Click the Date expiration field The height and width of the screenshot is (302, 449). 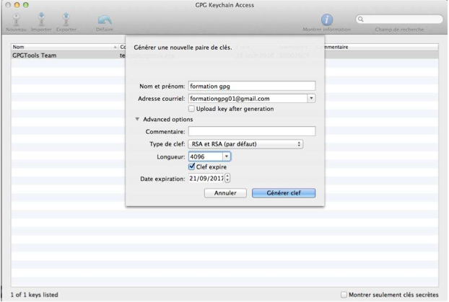pos(206,179)
